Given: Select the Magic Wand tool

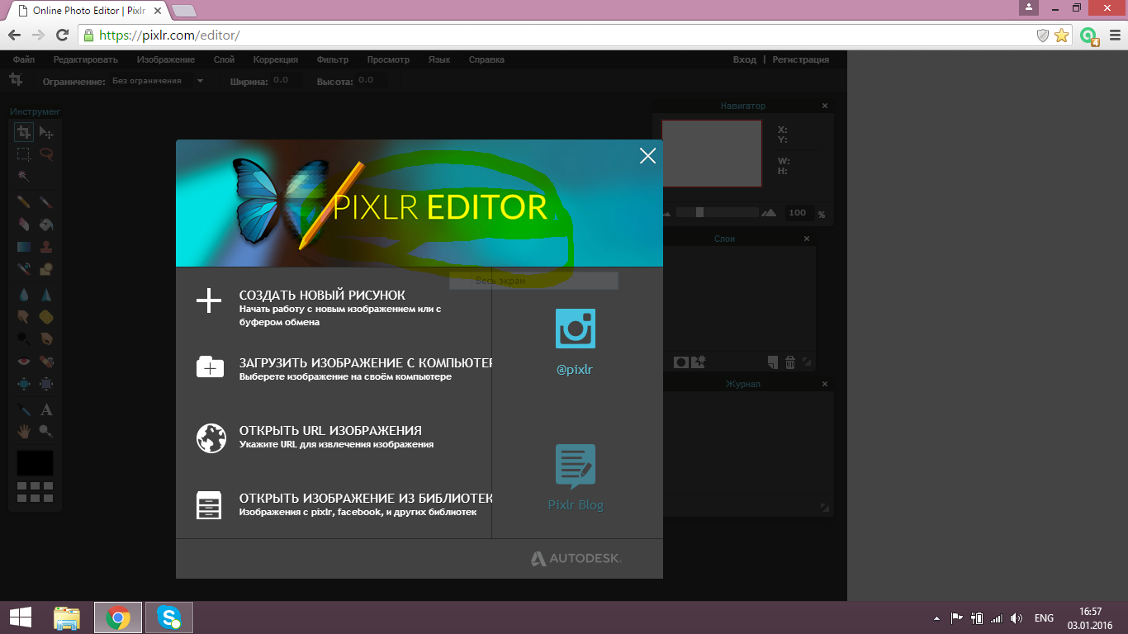Looking at the screenshot, I should [24, 177].
